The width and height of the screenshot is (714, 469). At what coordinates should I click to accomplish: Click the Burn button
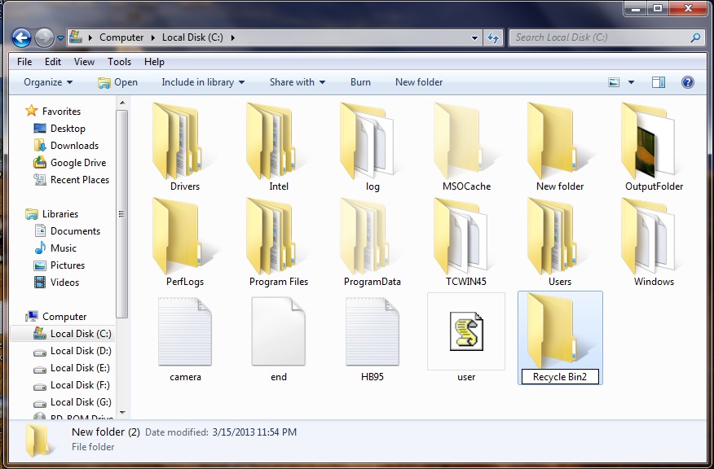[x=360, y=82]
